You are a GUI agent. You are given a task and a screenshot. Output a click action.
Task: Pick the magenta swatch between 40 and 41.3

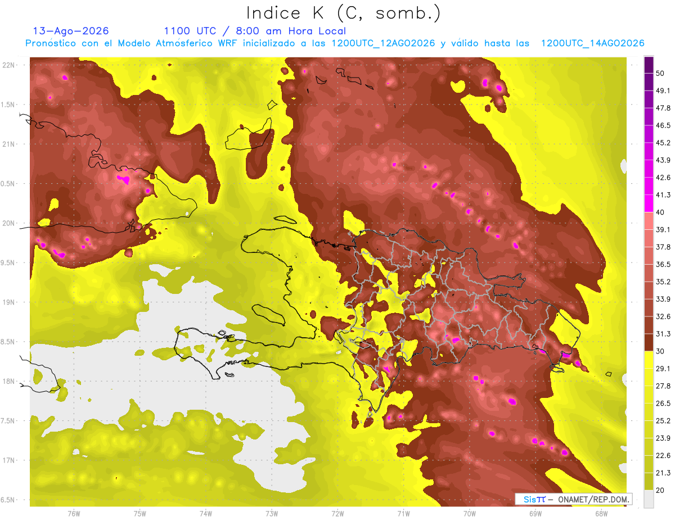click(x=649, y=203)
